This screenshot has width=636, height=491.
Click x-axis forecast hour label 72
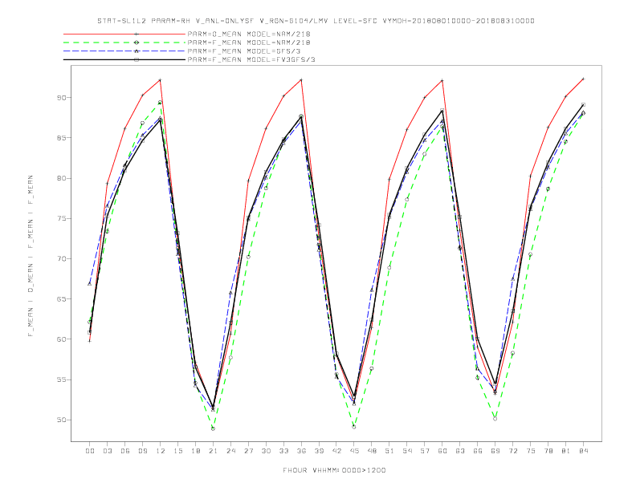coord(512,451)
